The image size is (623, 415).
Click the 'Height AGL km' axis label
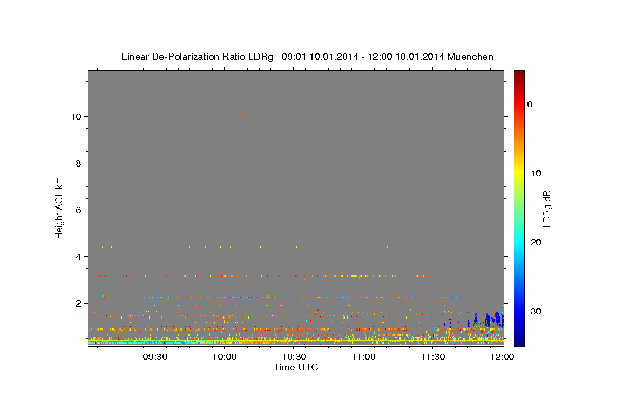pyautogui.click(x=60, y=208)
